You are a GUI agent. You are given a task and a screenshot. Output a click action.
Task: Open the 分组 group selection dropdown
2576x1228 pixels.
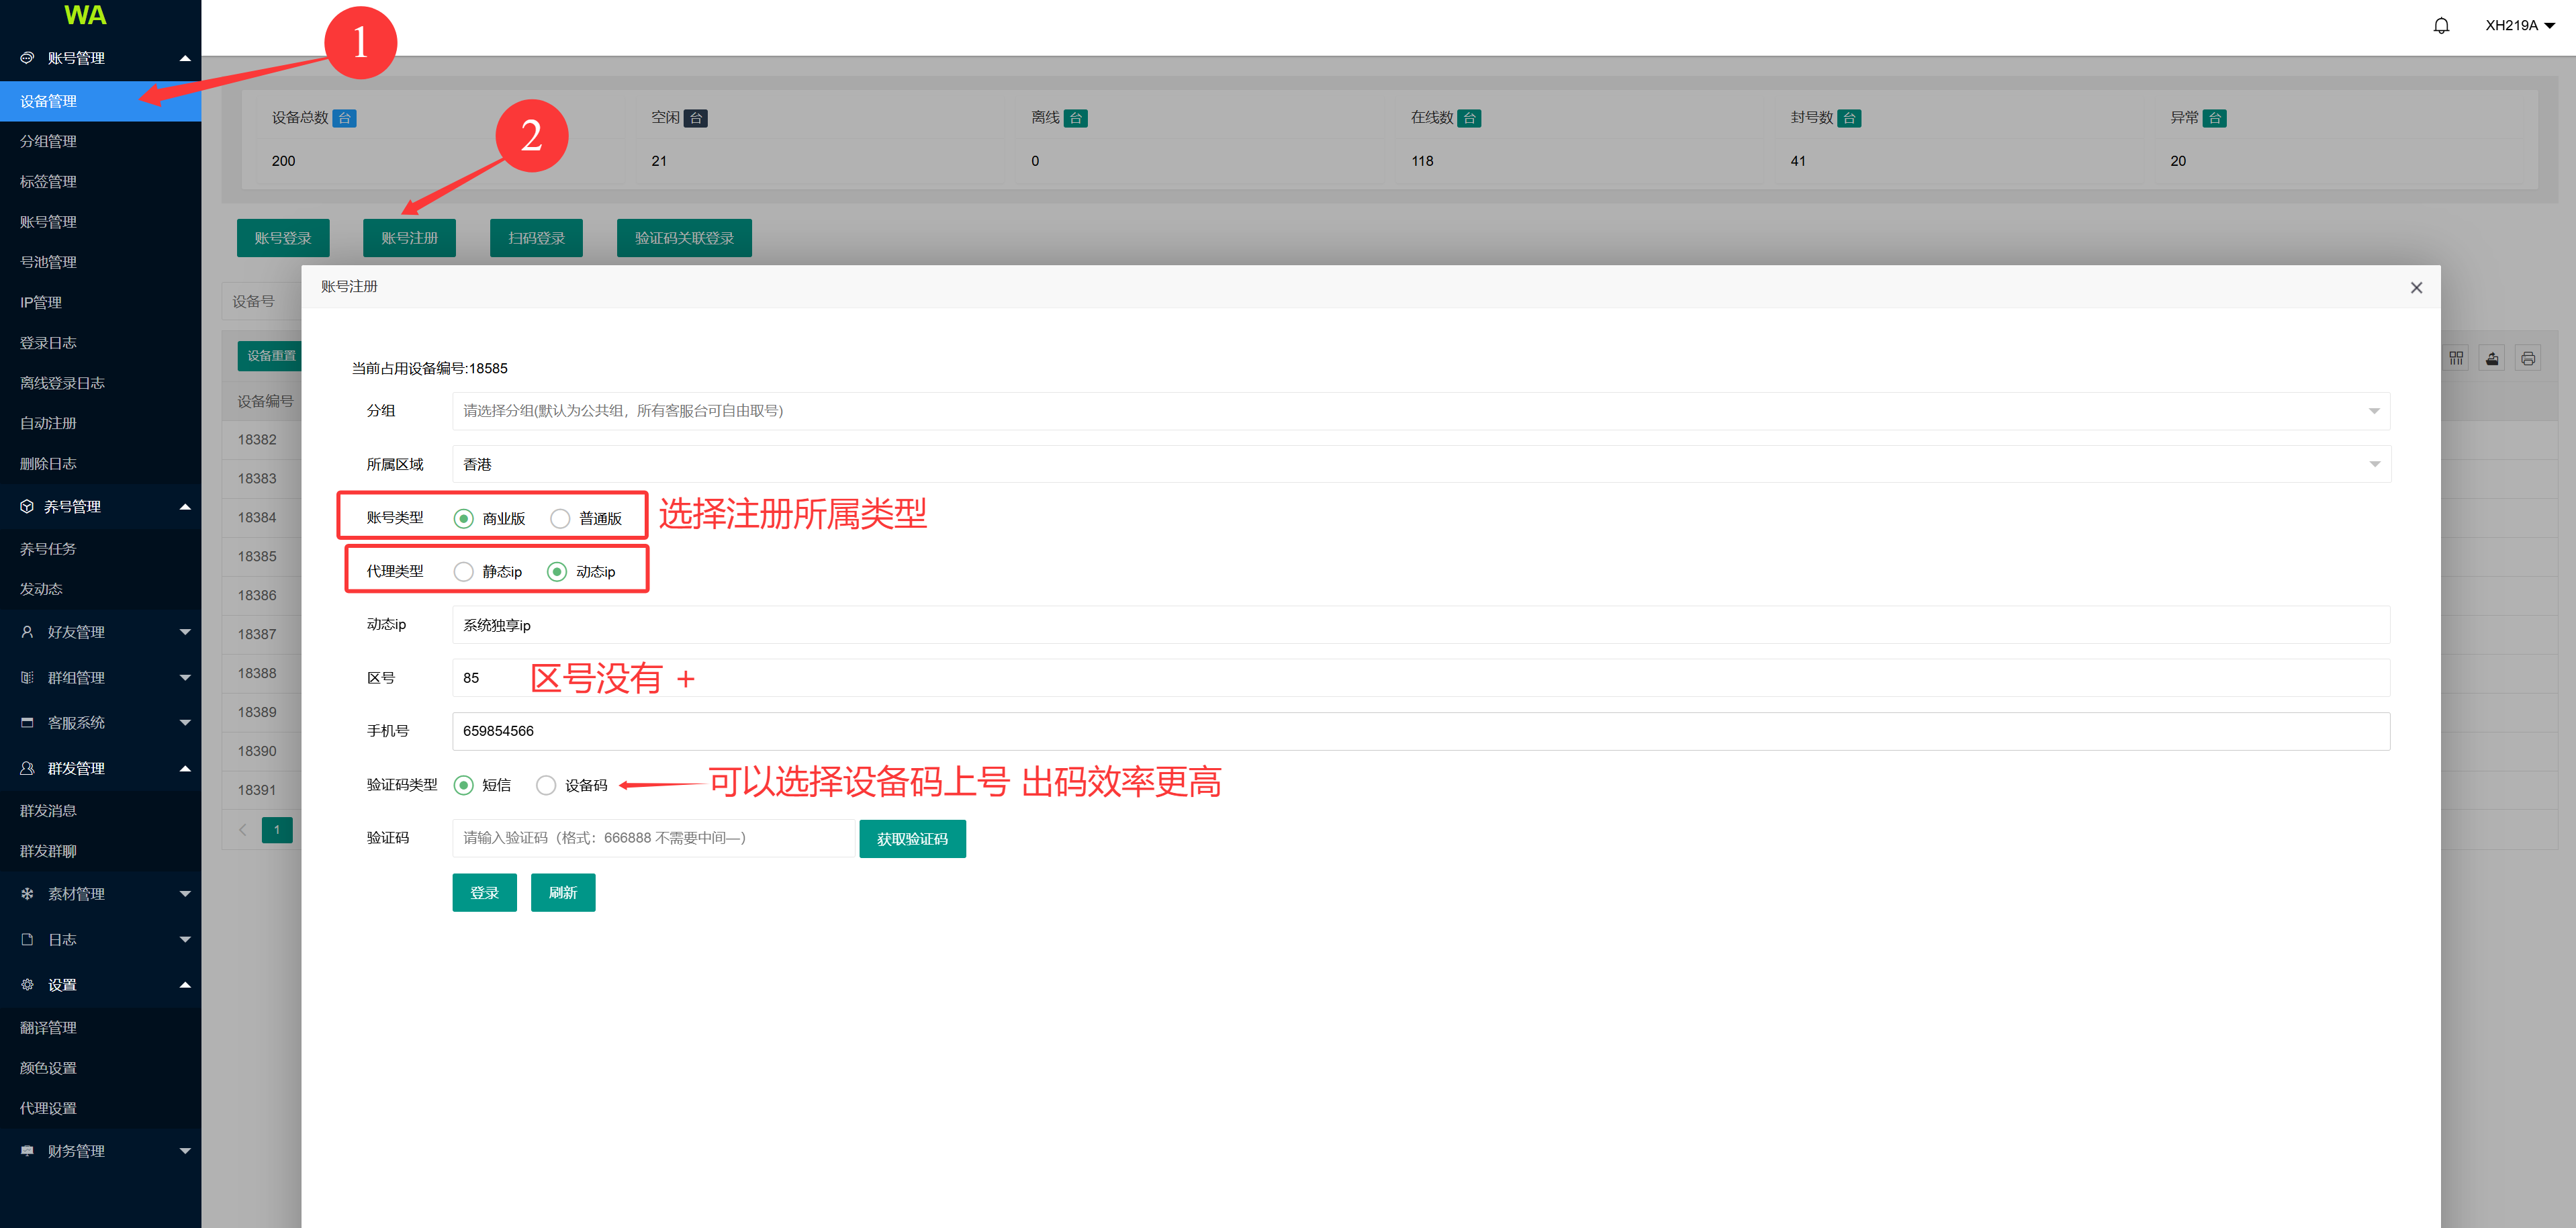1420,411
